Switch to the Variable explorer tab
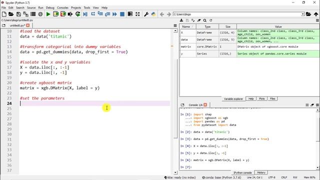 tap(233, 99)
